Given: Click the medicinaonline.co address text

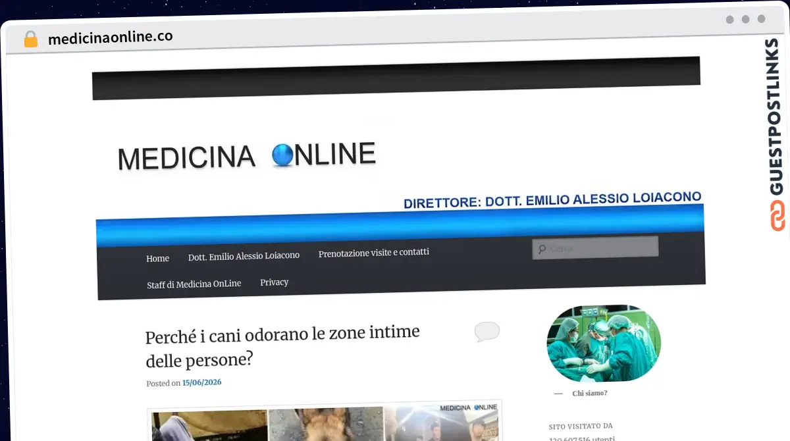Looking at the screenshot, I should coord(111,37).
